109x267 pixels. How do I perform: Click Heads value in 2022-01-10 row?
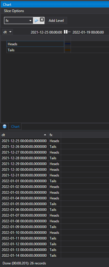pyautogui.click(x=54, y=232)
